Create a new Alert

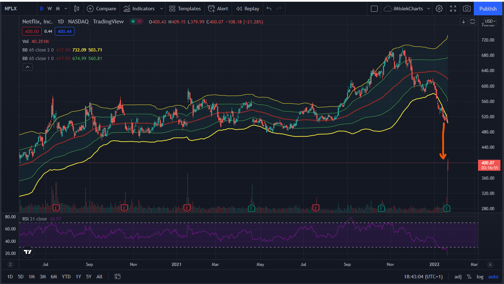(x=218, y=9)
